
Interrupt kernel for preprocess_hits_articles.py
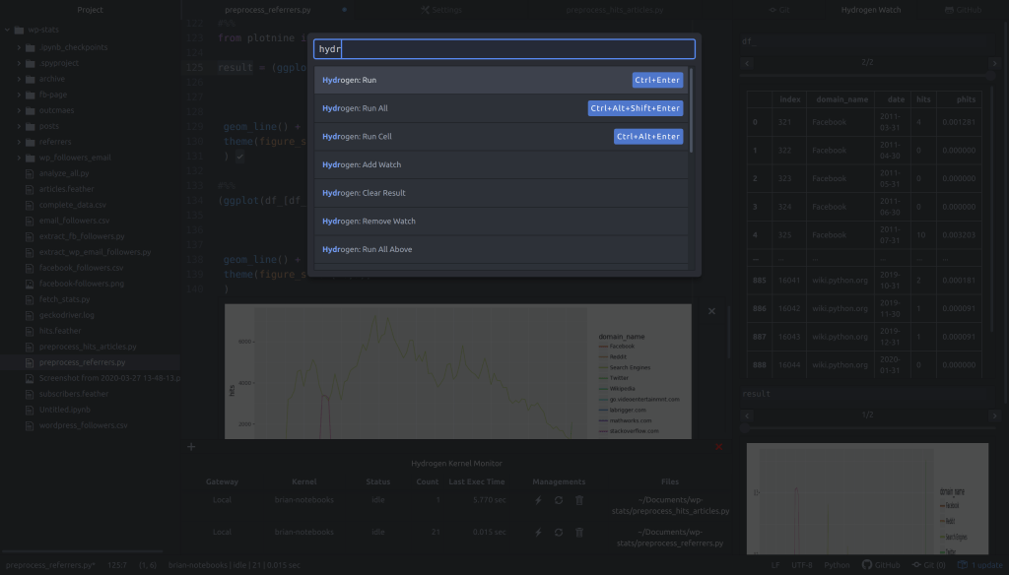pos(538,500)
